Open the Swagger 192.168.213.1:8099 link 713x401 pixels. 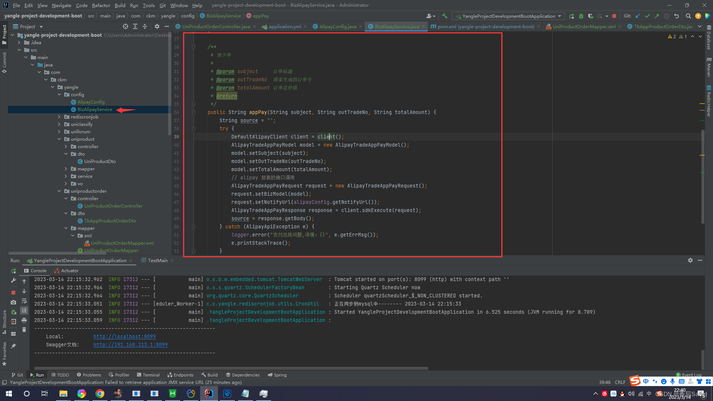130,345
